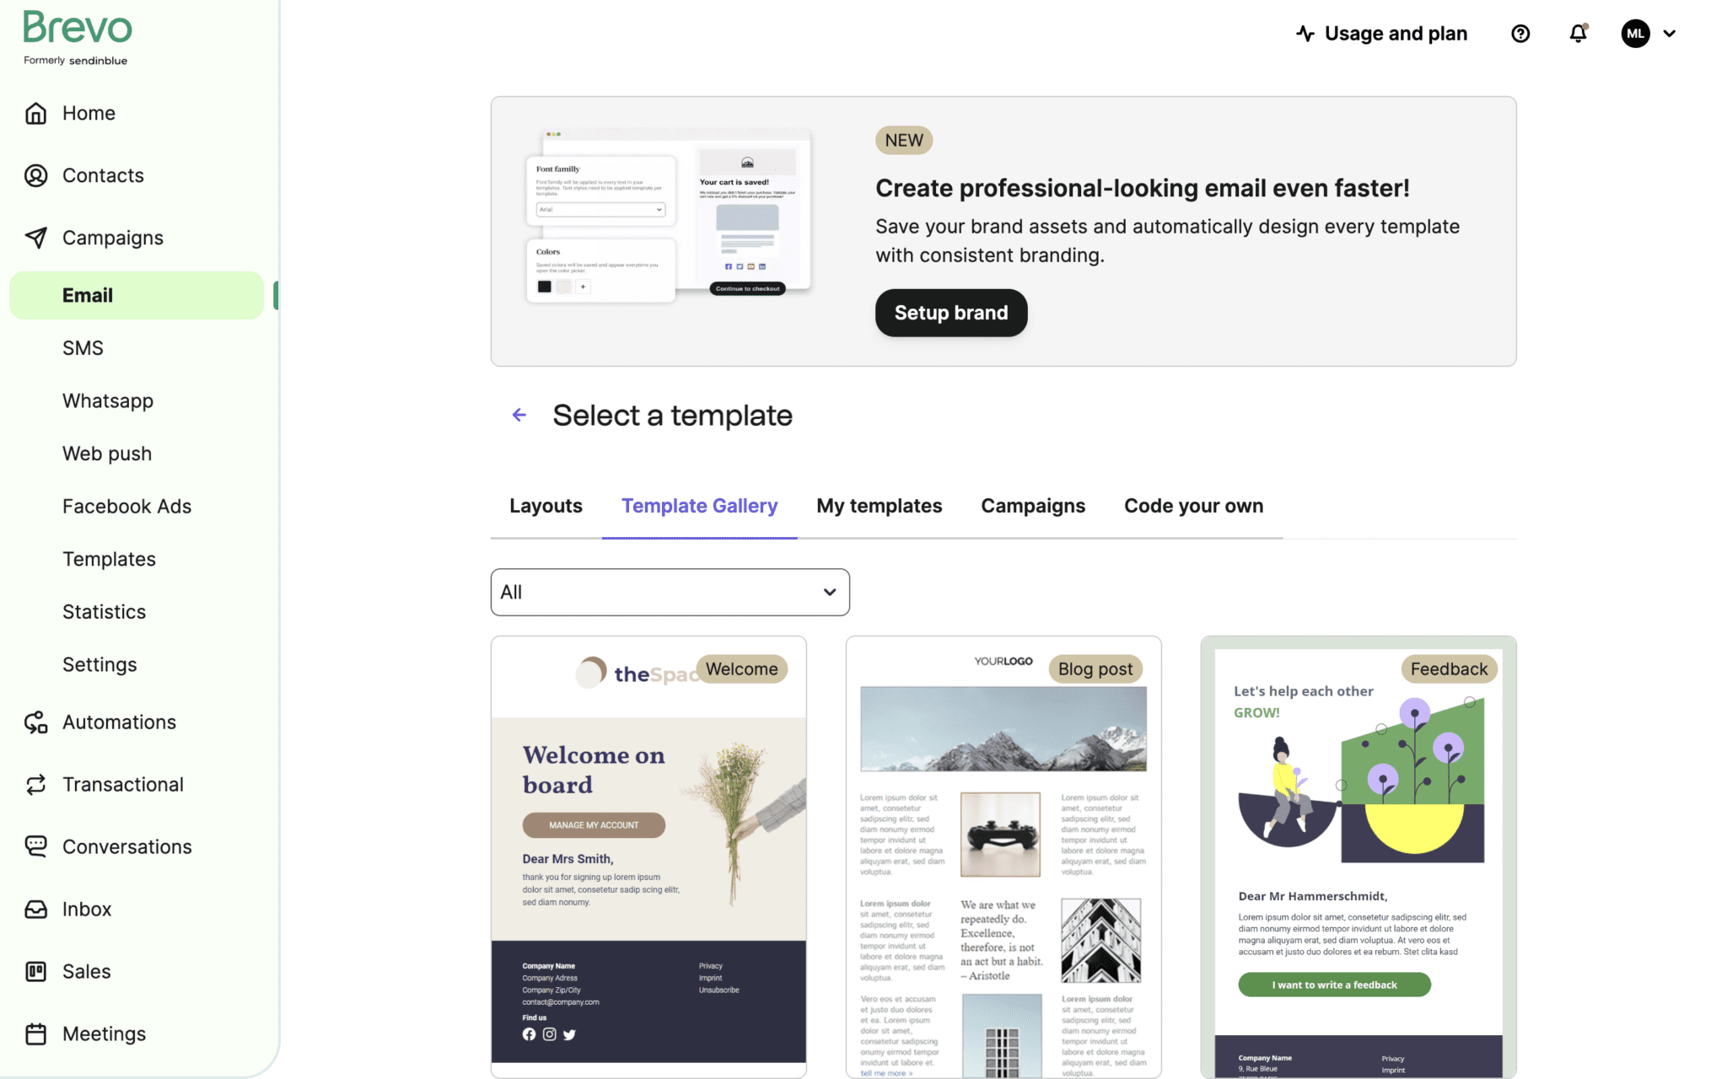Select the Template Gallery tab
The height and width of the screenshot is (1079, 1727).
coord(699,506)
